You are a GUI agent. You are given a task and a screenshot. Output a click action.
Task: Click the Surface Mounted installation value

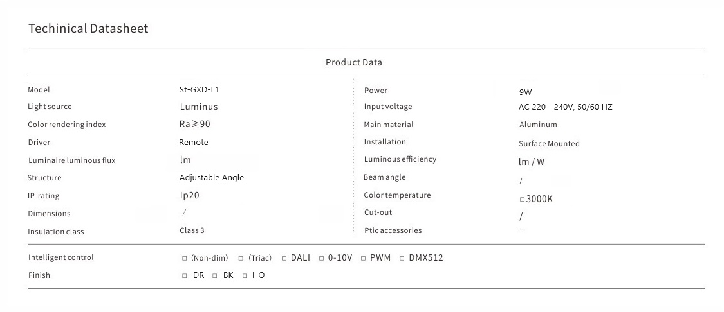point(549,144)
